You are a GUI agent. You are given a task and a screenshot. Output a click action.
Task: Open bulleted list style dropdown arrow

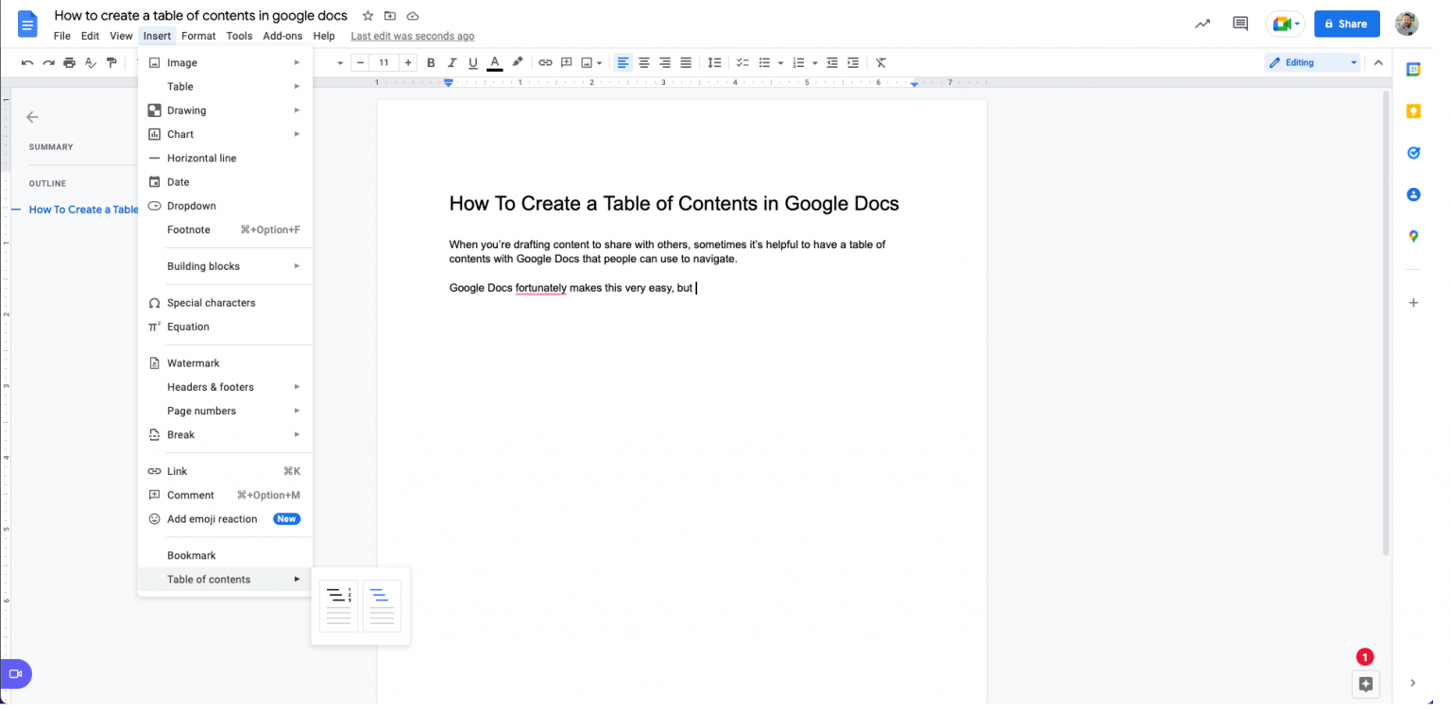click(780, 63)
